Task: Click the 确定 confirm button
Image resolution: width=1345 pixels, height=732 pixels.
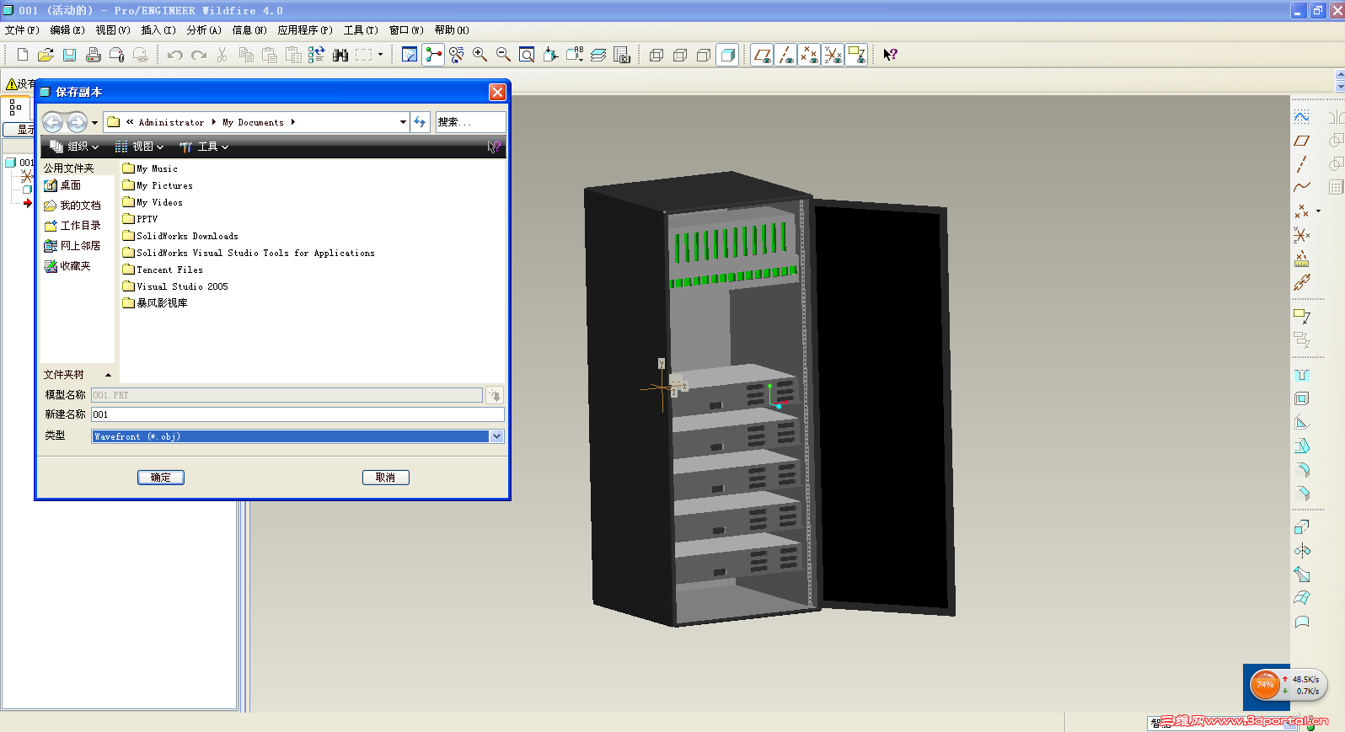Action: coord(161,478)
